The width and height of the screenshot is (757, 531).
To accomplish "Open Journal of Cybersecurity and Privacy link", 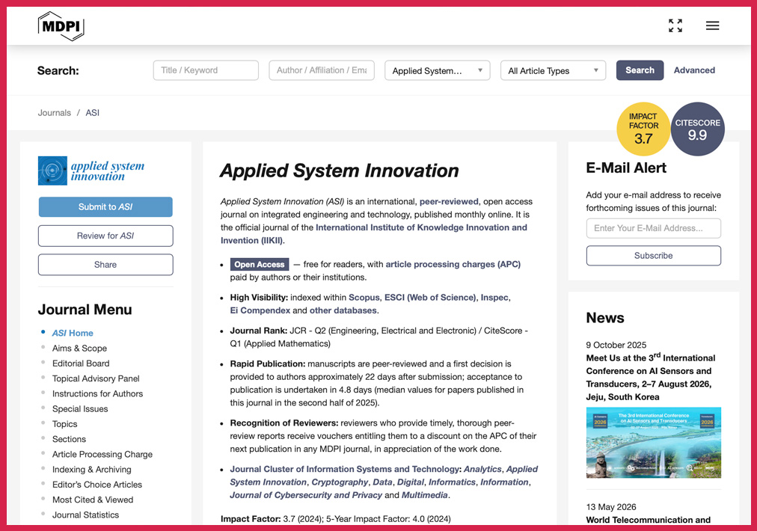I will (x=306, y=495).
